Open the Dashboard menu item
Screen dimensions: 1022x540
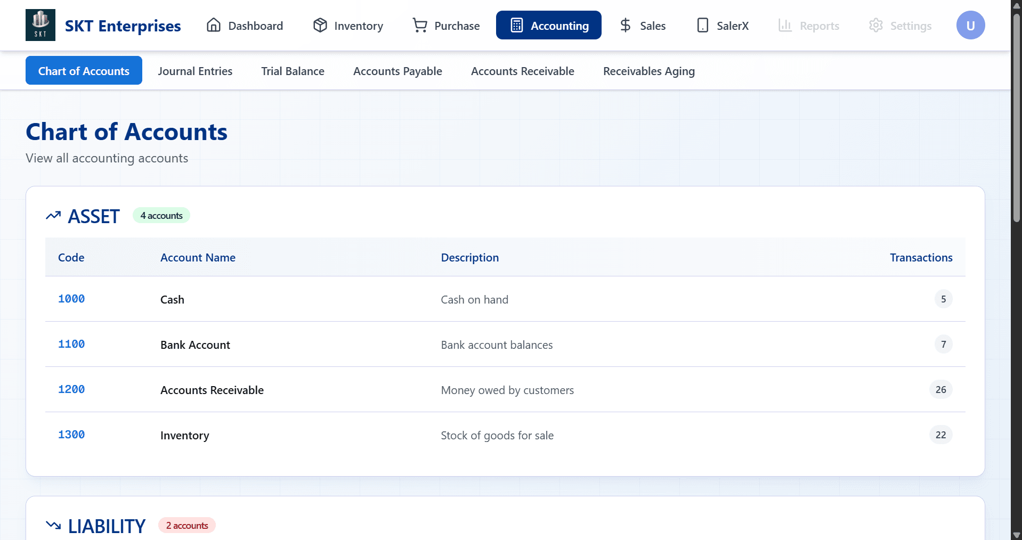245,25
